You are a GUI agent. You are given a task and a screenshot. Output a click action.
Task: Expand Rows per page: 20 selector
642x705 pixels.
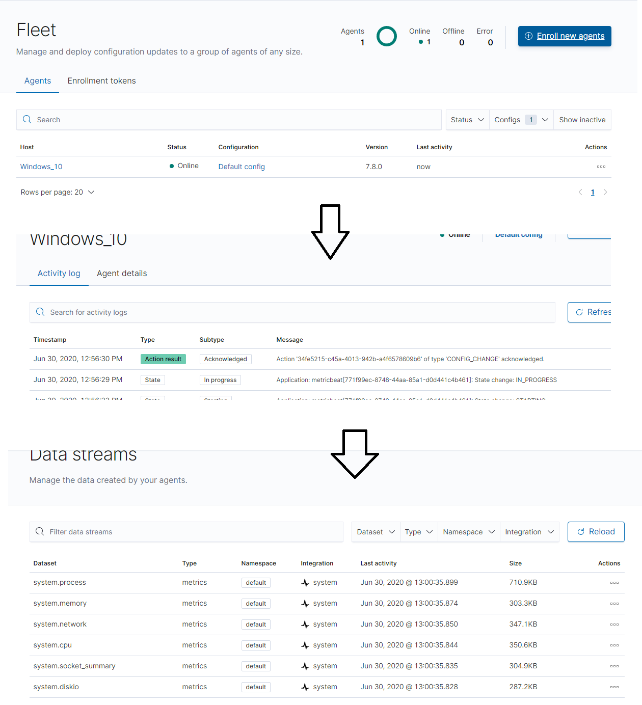pos(58,192)
